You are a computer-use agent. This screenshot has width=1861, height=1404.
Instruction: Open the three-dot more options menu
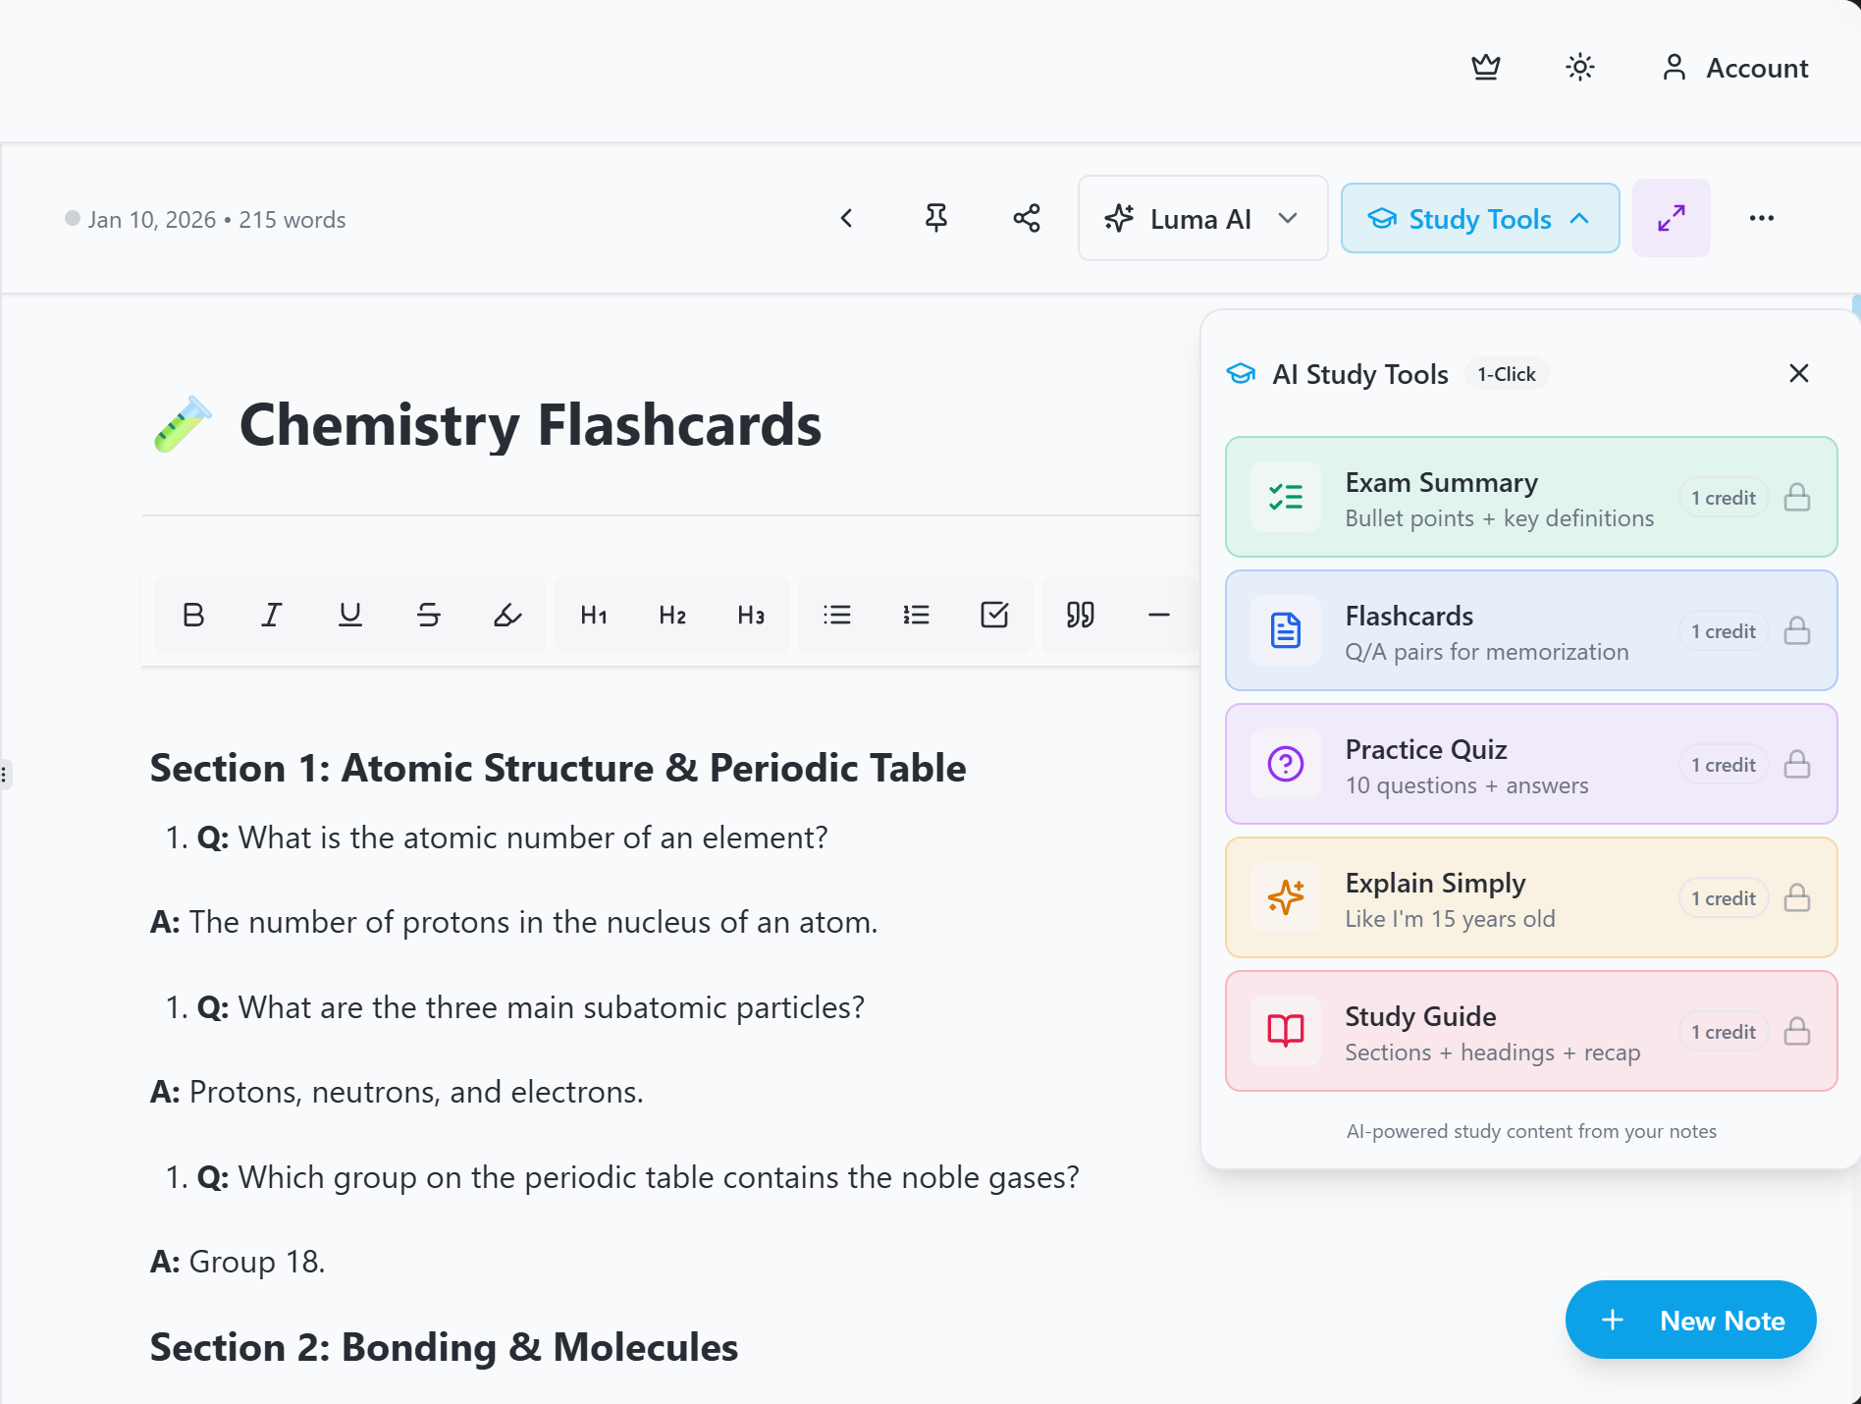1761,218
